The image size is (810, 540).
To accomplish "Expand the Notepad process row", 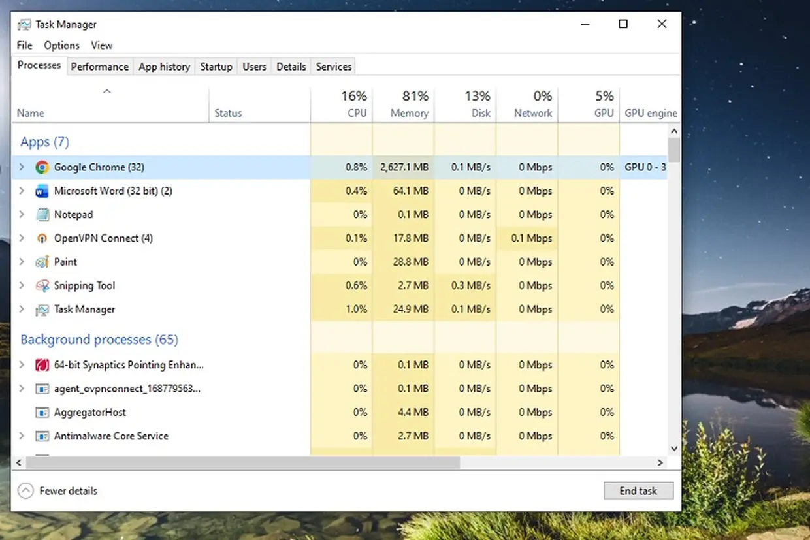I will (22, 215).
